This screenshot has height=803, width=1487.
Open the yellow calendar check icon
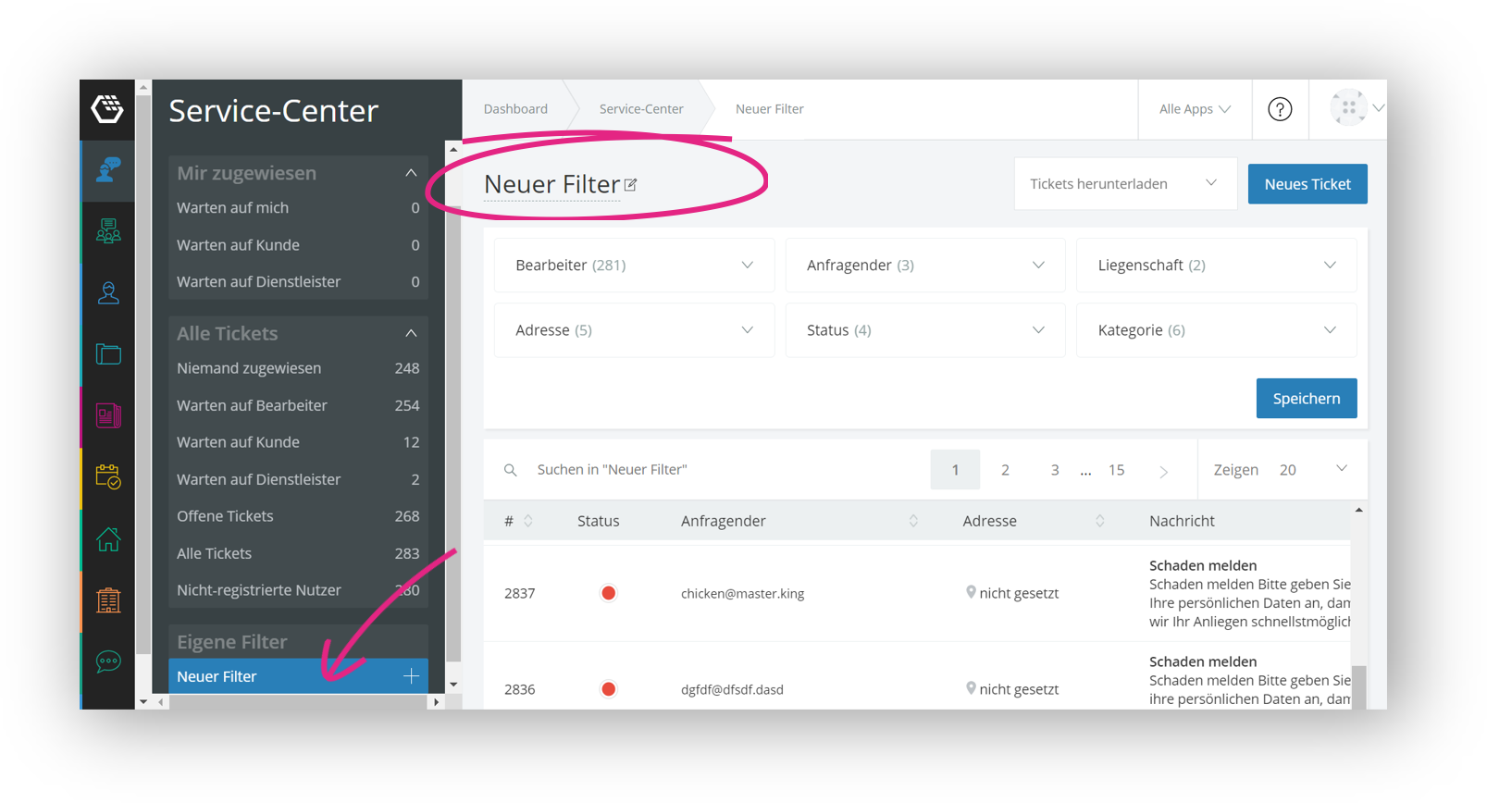[108, 476]
